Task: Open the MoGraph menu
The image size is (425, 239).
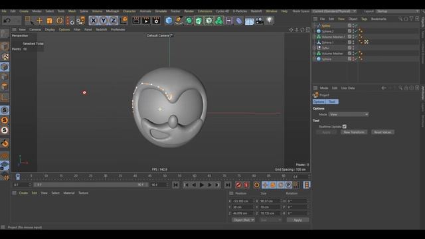Action: tap(112, 11)
